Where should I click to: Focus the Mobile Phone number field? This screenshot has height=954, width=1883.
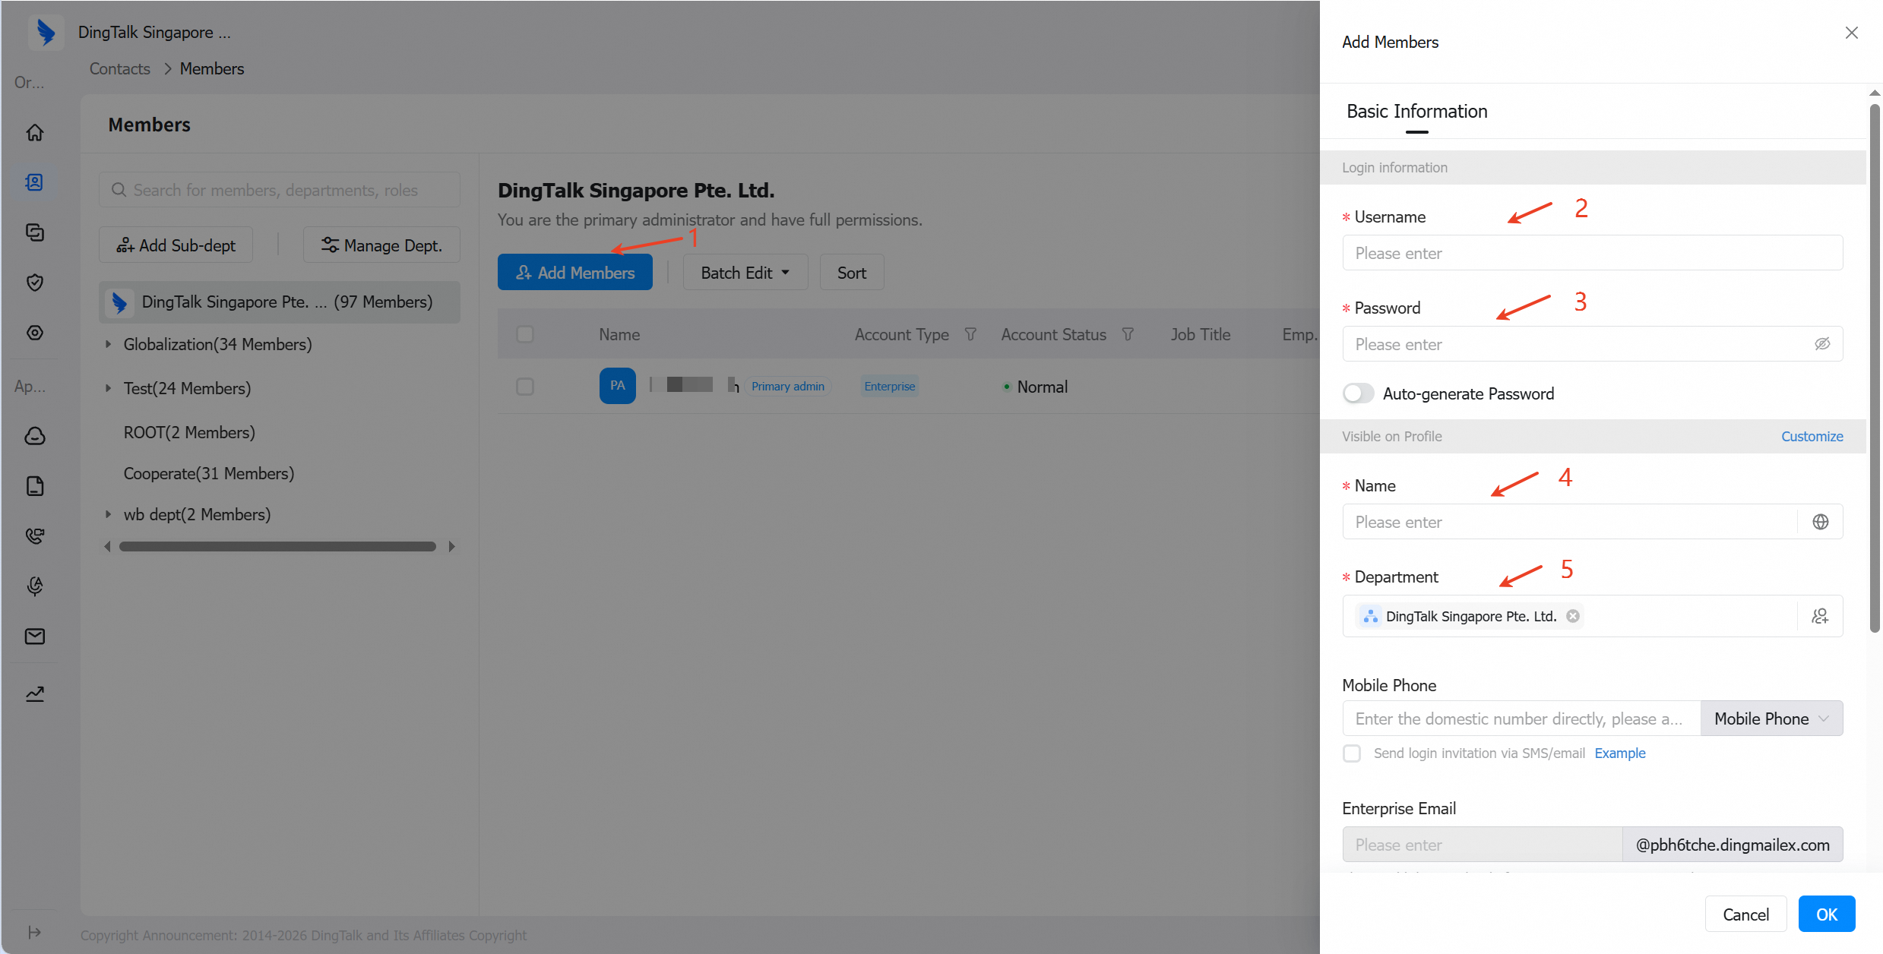(x=1521, y=719)
